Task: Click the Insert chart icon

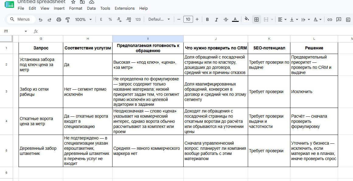Action: pyautogui.click(x=348, y=19)
